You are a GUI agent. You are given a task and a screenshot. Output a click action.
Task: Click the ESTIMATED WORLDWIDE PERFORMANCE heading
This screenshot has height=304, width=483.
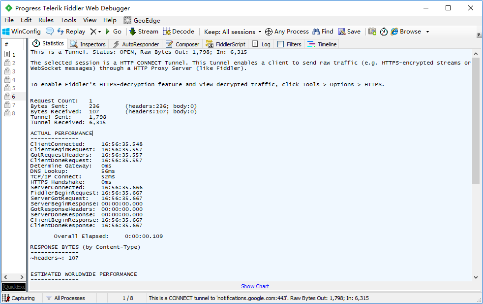[84, 274]
